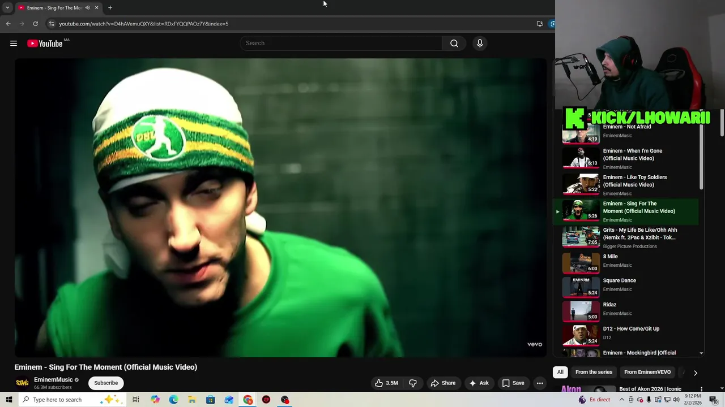Open File Explorer from taskbar
The image size is (725, 407).
click(192, 400)
